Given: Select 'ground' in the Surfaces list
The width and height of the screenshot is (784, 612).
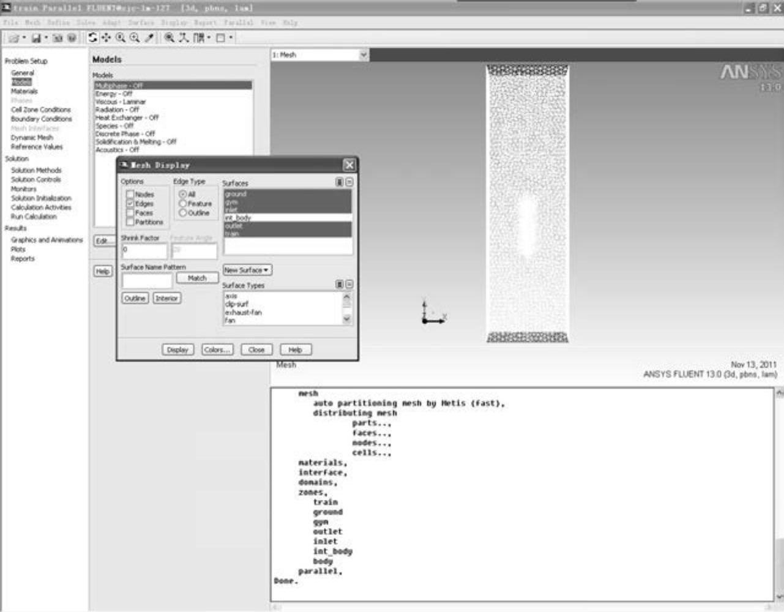Looking at the screenshot, I should (288, 194).
